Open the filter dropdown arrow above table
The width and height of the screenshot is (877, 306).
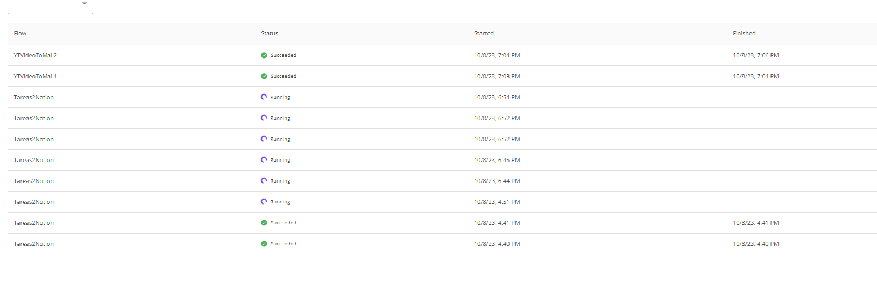pos(84,4)
